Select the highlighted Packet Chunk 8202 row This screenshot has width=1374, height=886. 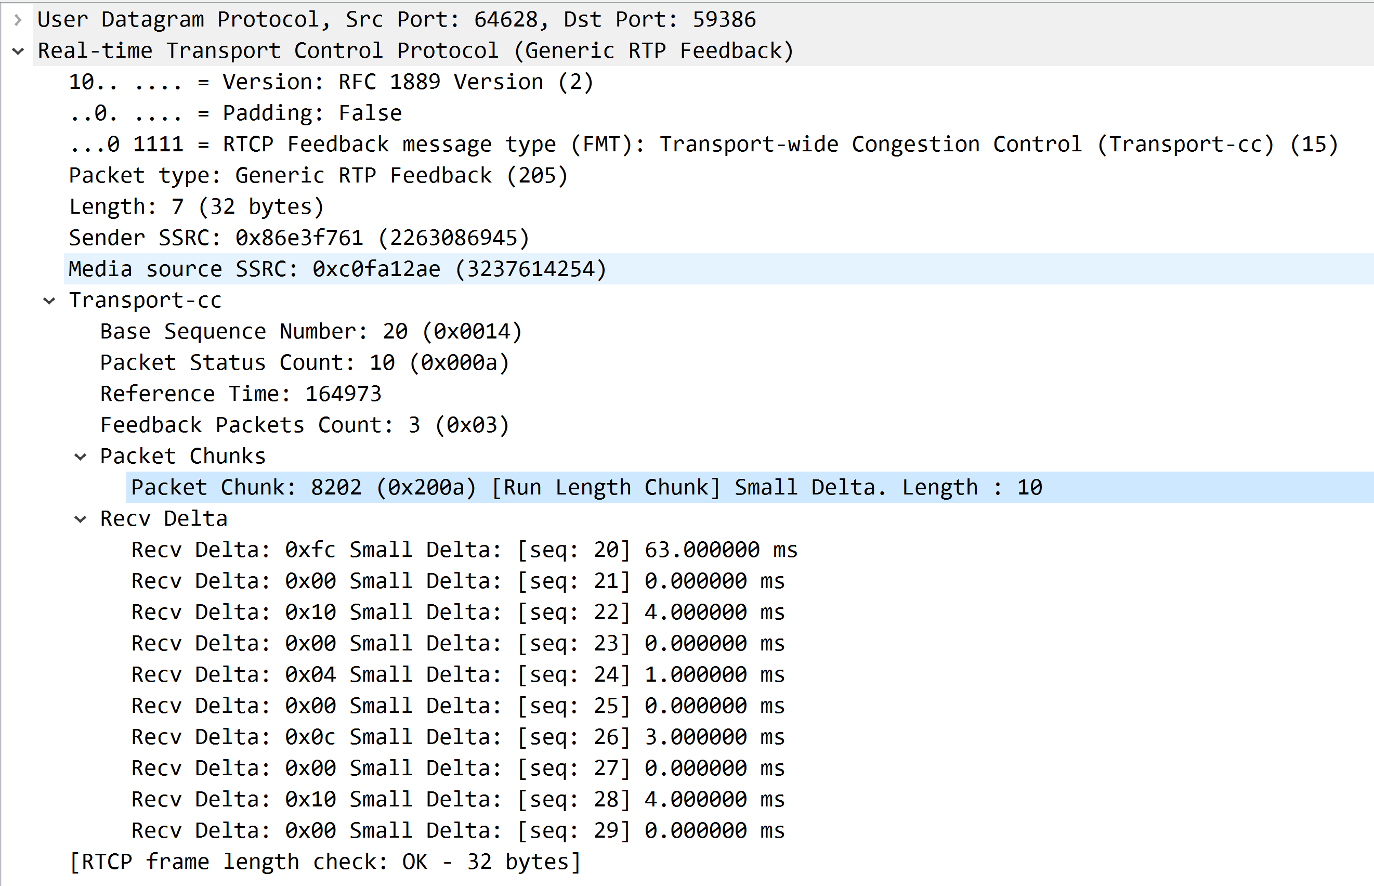(575, 487)
